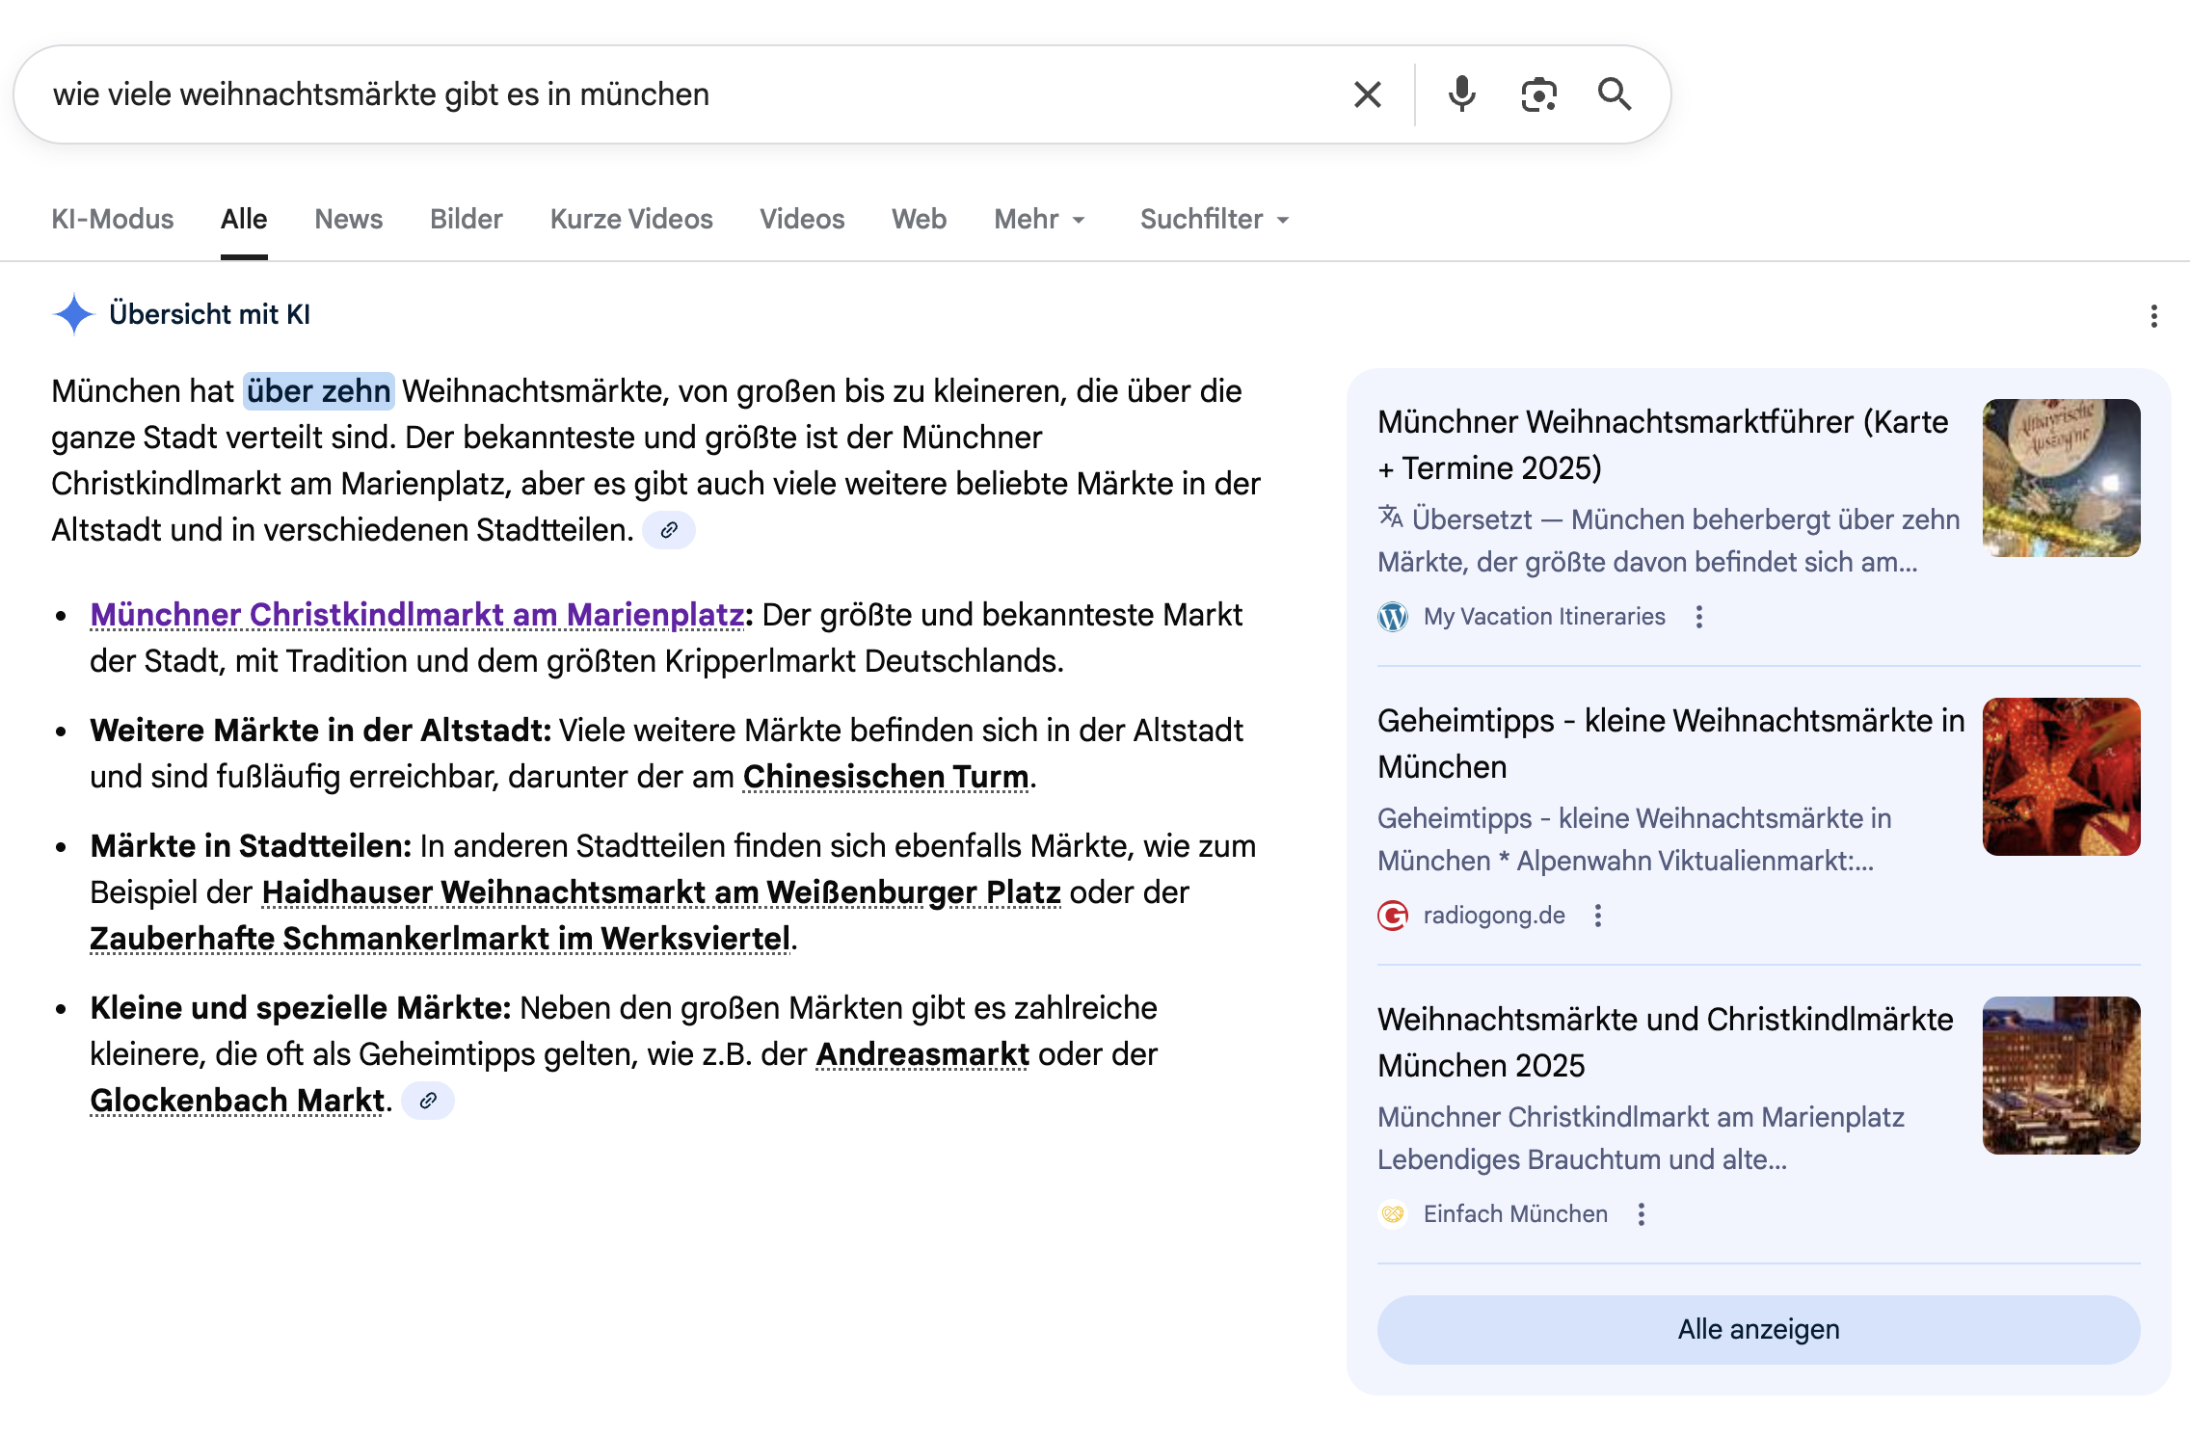Click the red star thumbnail for Geheimtipps
This screenshot has height=1436, width=2190.
click(x=2061, y=777)
